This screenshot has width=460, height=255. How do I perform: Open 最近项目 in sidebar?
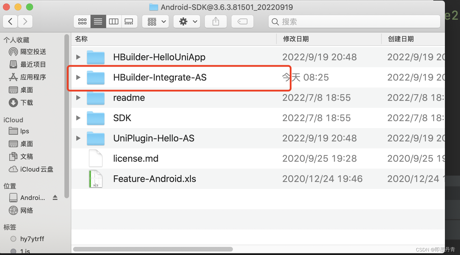pyautogui.click(x=28, y=64)
